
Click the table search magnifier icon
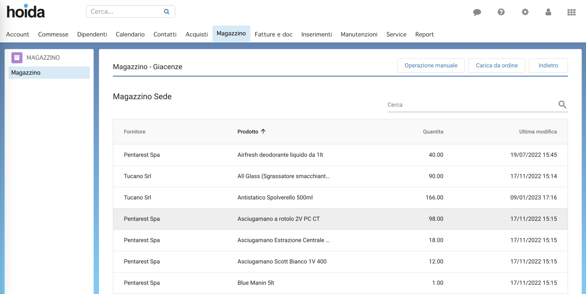point(562,104)
